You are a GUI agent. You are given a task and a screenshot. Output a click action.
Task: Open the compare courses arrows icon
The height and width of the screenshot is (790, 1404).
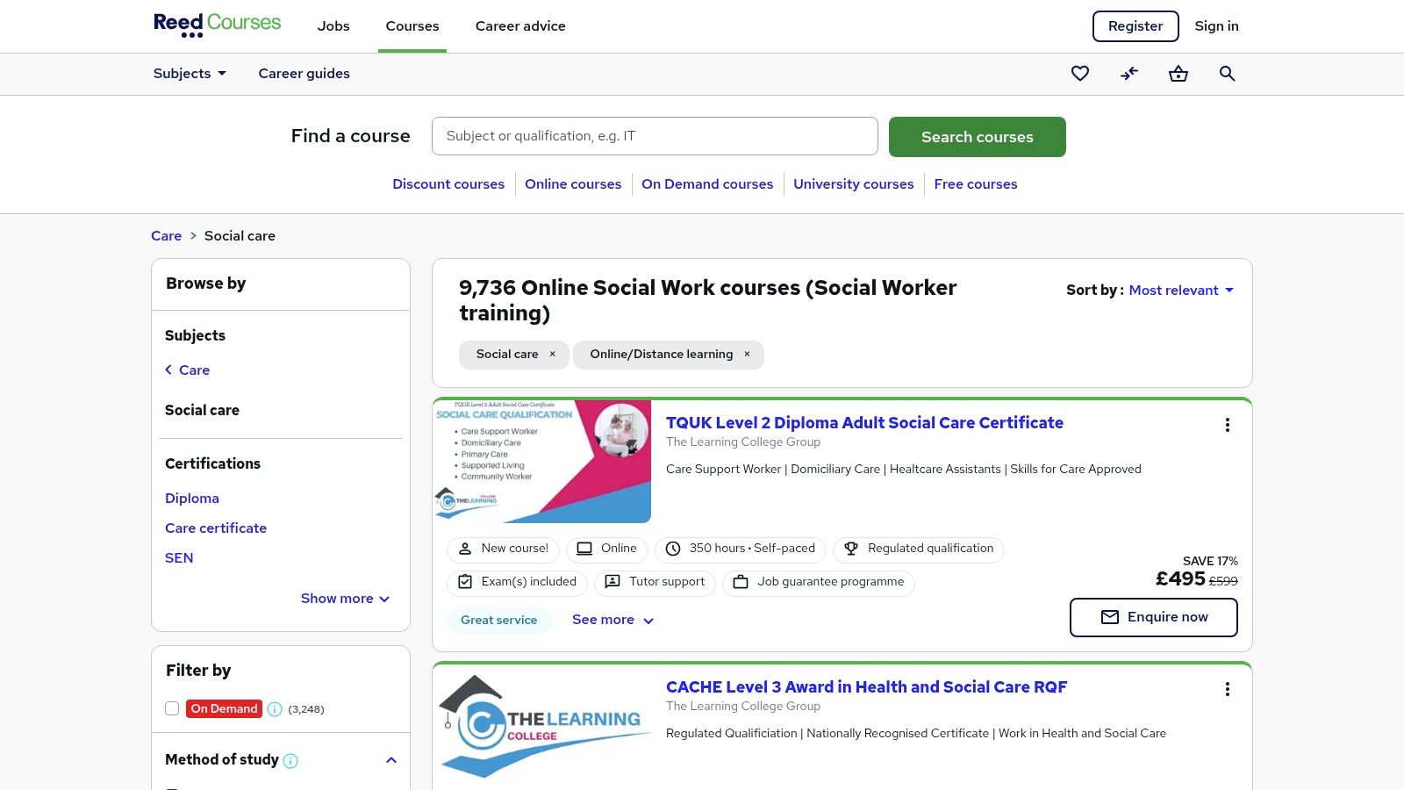click(1129, 74)
